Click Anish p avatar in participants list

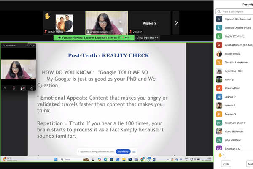[219, 79]
